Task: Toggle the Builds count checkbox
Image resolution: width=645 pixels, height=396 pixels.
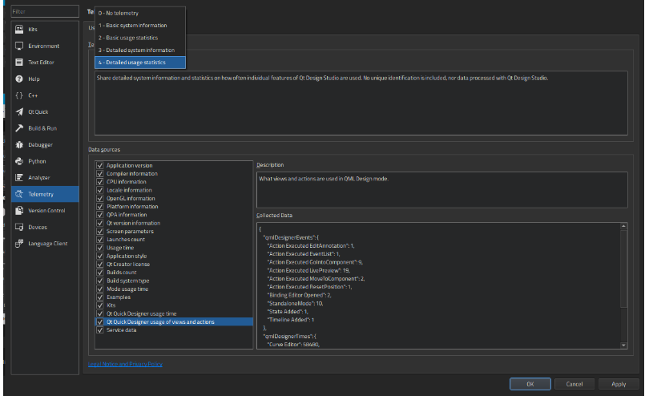Action: click(100, 273)
